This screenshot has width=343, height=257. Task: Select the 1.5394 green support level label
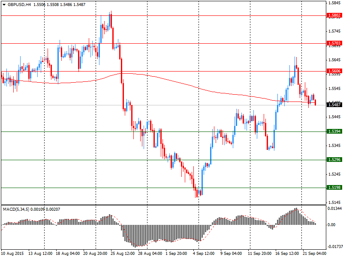click(334, 131)
